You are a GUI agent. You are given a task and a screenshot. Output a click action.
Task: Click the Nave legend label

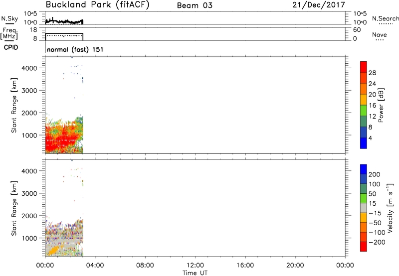(x=380, y=35)
